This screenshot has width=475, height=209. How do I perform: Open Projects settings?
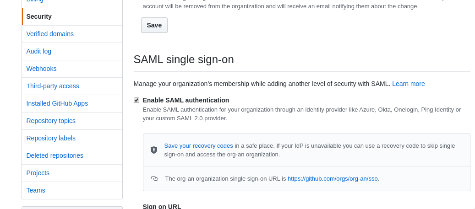[72, 173]
